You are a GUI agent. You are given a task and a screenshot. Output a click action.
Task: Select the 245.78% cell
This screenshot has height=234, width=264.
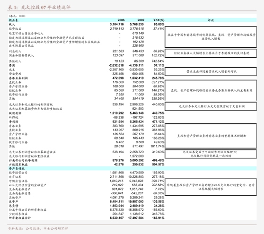click(158, 78)
